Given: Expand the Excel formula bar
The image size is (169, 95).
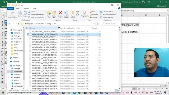Looking at the screenshot, I should click(x=167, y=11).
